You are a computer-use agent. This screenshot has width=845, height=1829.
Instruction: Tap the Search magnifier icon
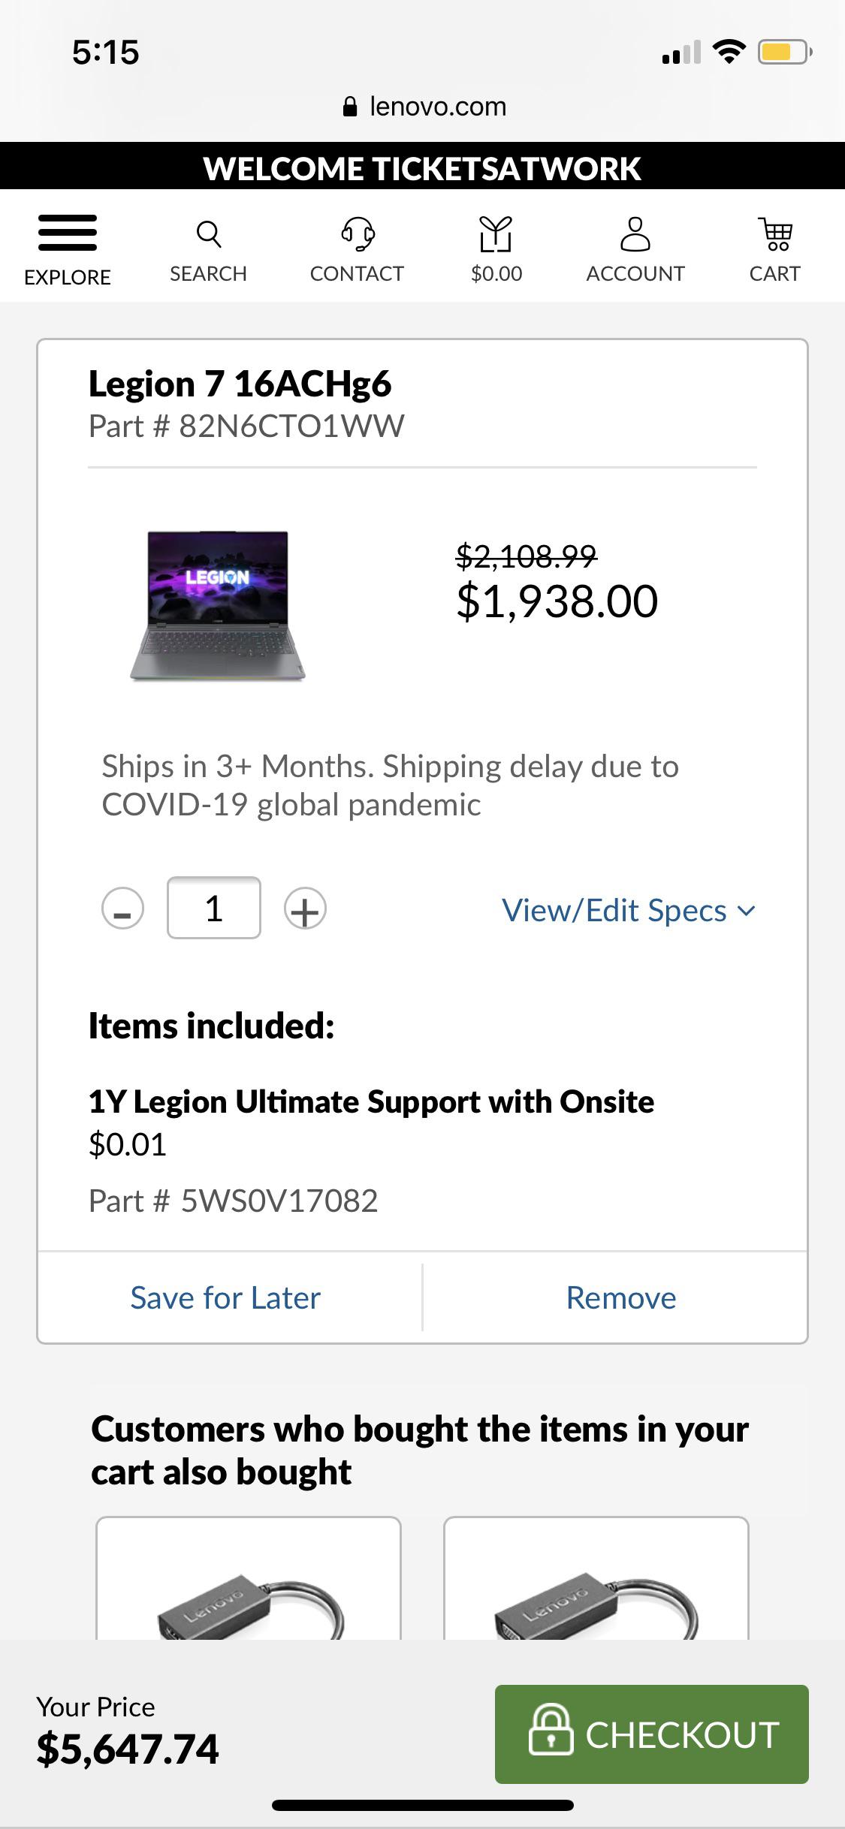tap(208, 234)
